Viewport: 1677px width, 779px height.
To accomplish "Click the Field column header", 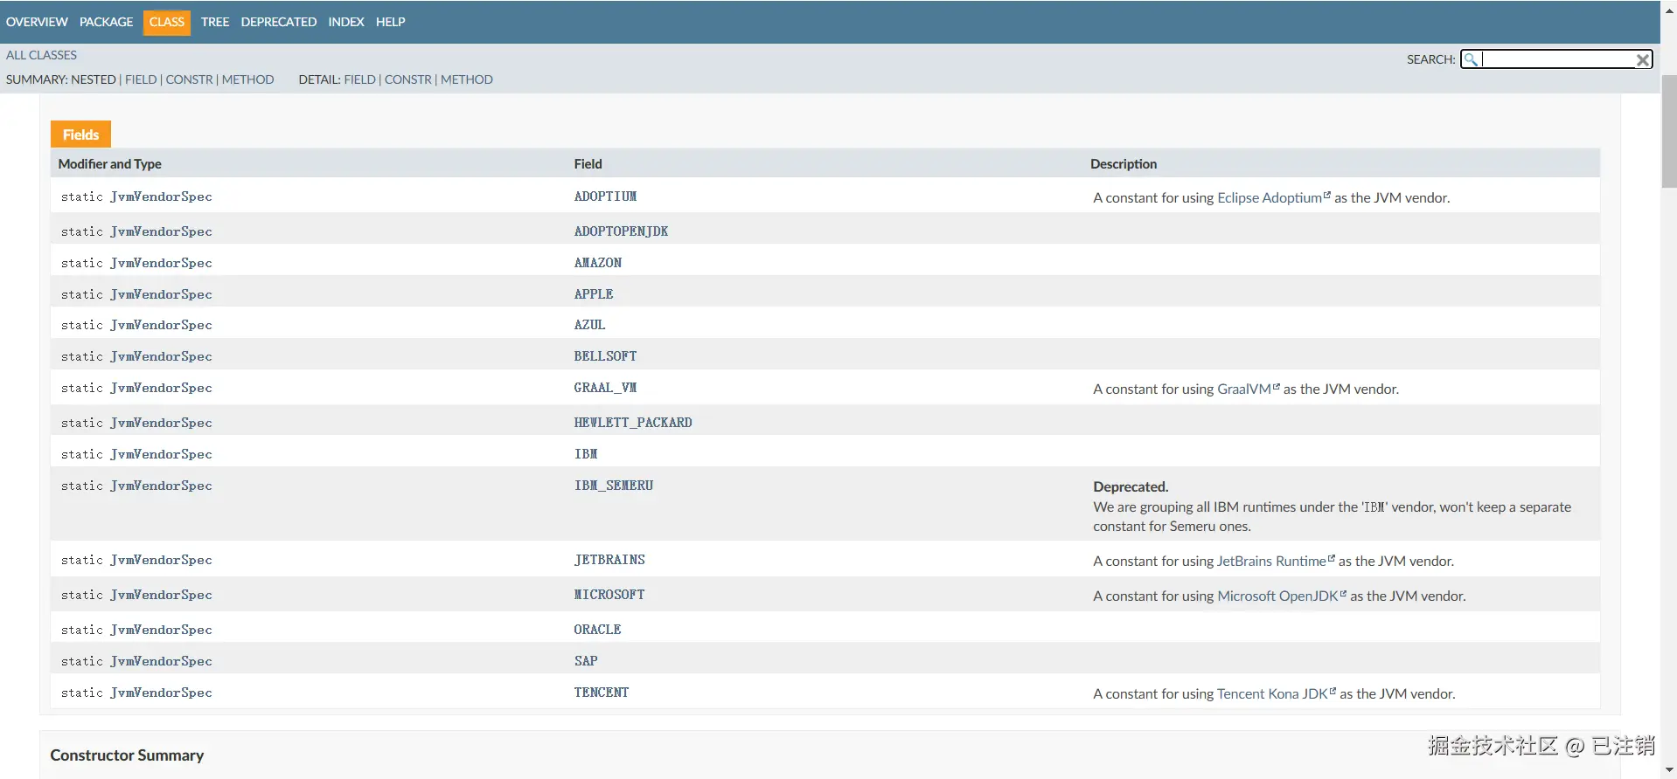I will (588, 164).
